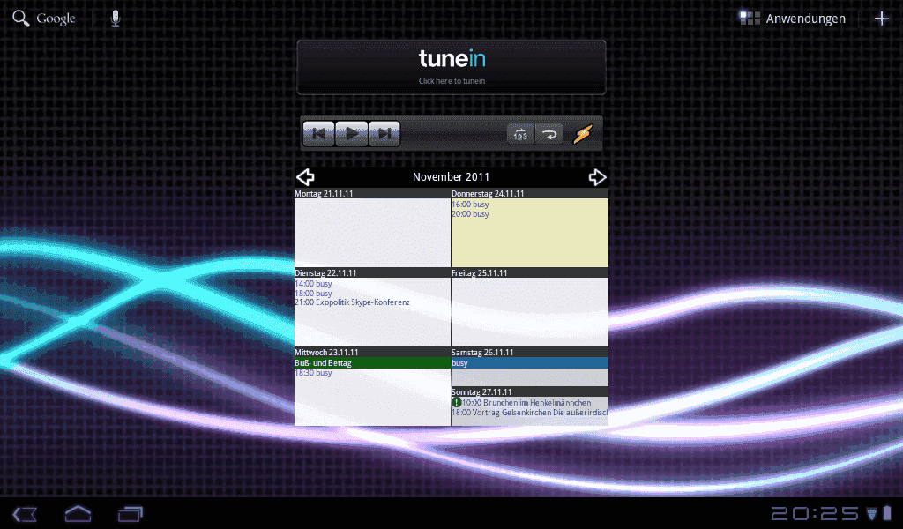Open the 14:00 busy event on Dienstag

pos(313,284)
